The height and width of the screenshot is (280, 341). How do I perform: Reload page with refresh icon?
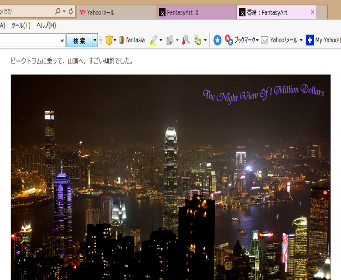[x=70, y=11]
